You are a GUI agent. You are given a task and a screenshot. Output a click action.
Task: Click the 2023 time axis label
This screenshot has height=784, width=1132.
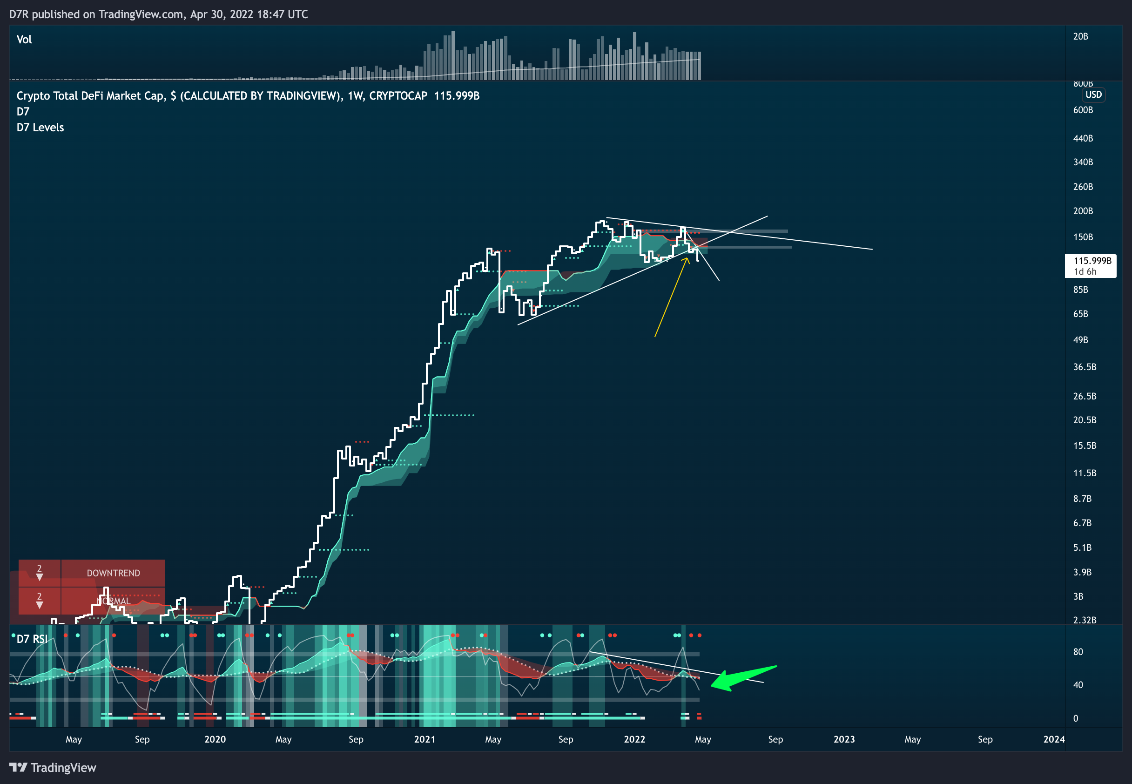coord(844,739)
